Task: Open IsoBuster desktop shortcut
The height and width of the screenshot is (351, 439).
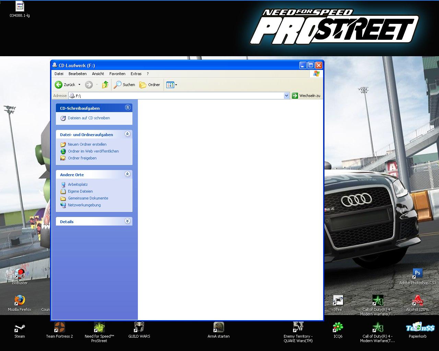Action: click(20, 276)
